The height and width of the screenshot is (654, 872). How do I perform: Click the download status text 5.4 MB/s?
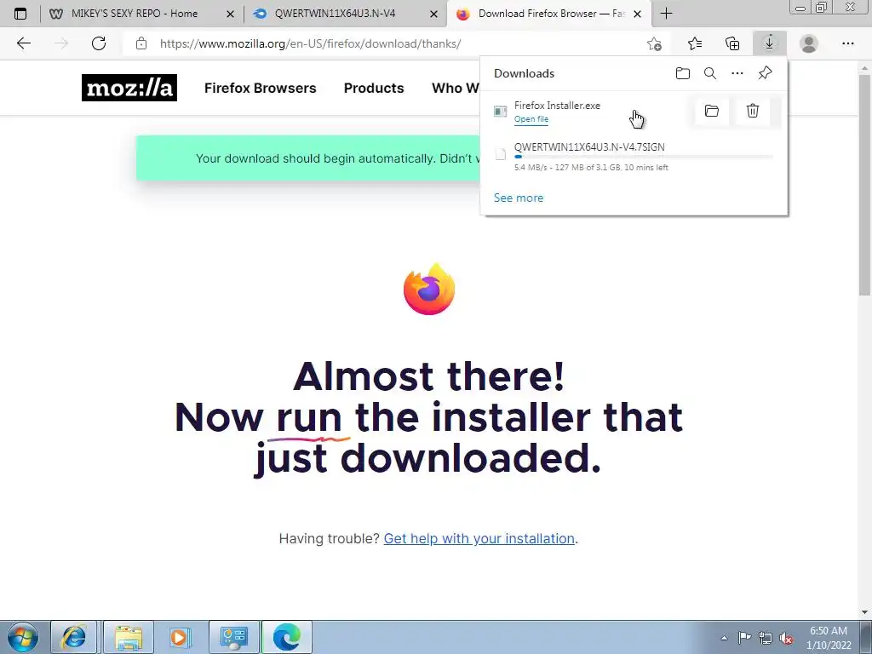click(x=591, y=168)
